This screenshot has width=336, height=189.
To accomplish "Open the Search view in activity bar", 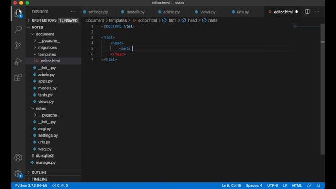I will pos(18,29).
